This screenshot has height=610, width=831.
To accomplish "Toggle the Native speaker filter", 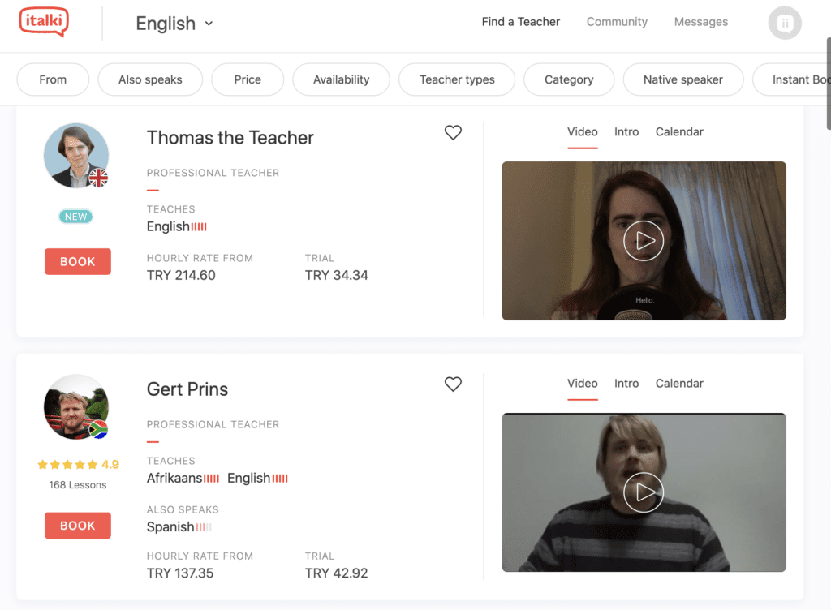I will point(682,79).
